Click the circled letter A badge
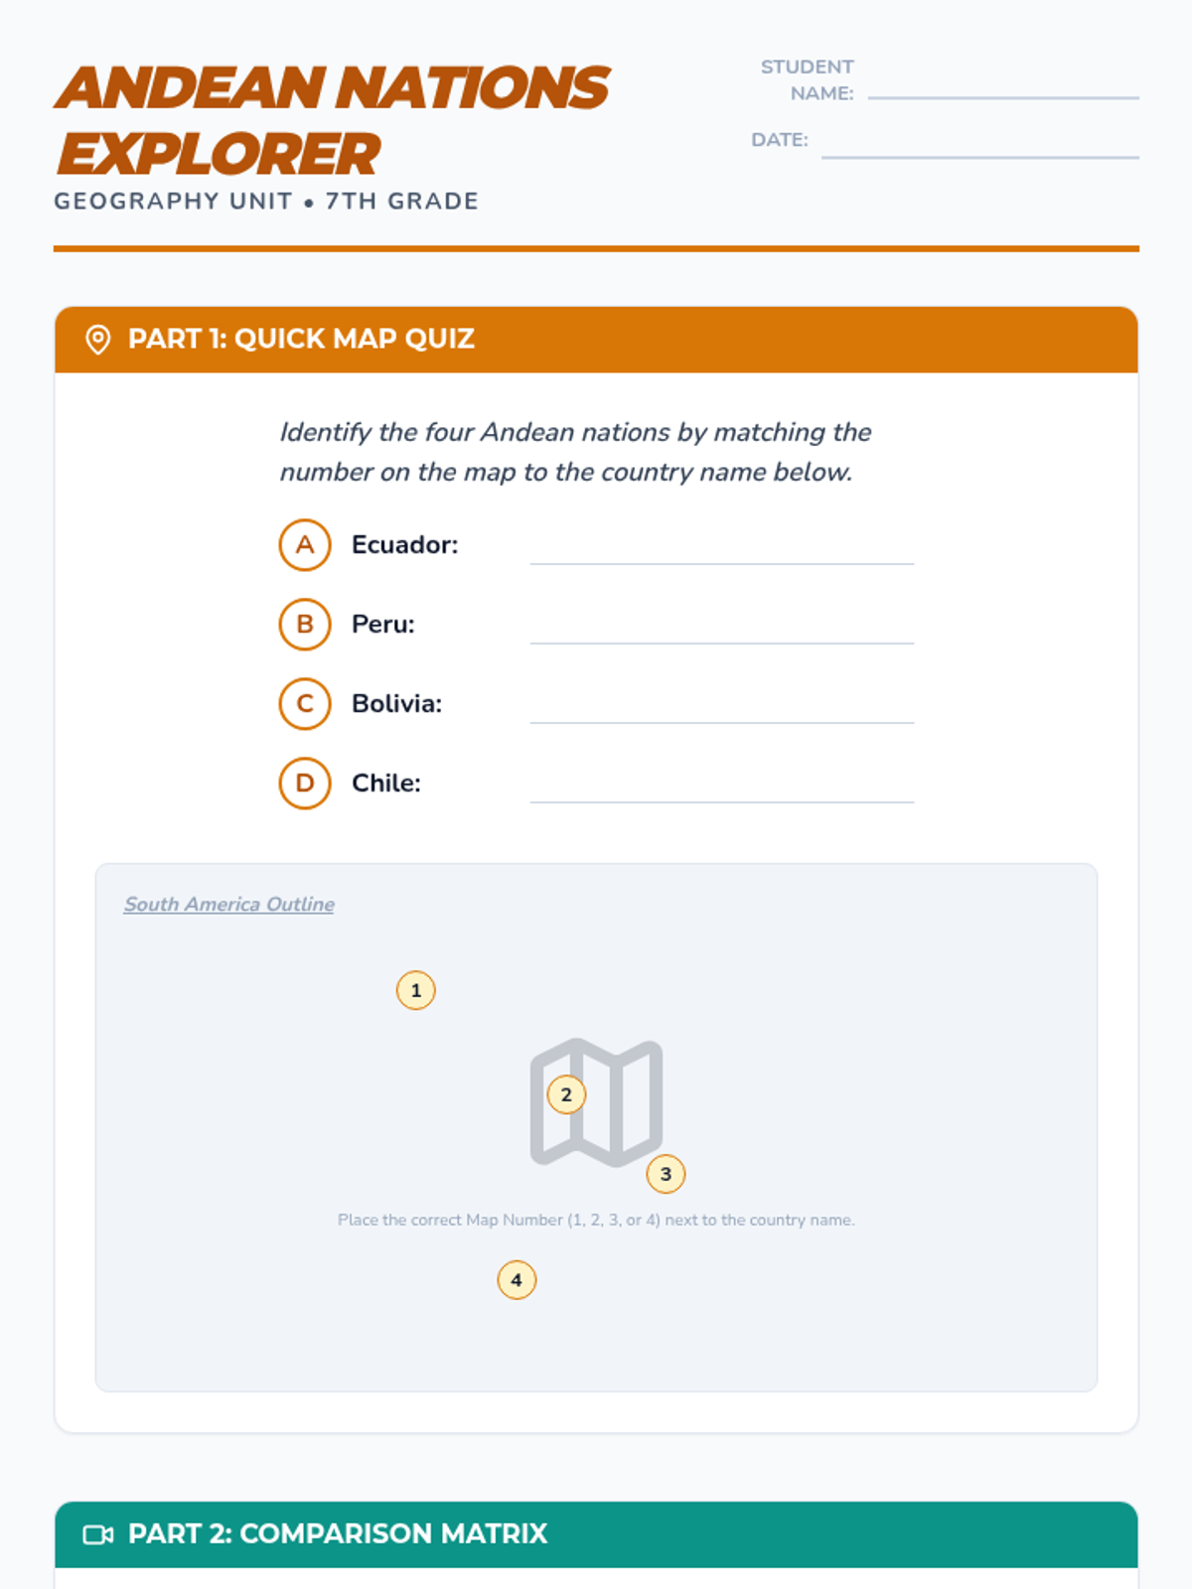The width and height of the screenshot is (1192, 1589). click(305, 545)
